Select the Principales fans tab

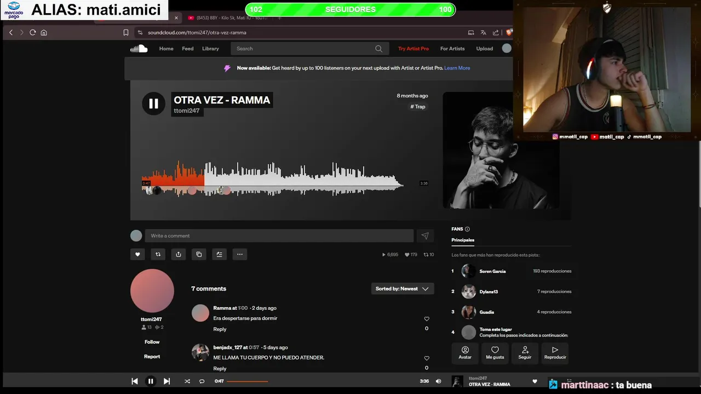tap(463, 240)
